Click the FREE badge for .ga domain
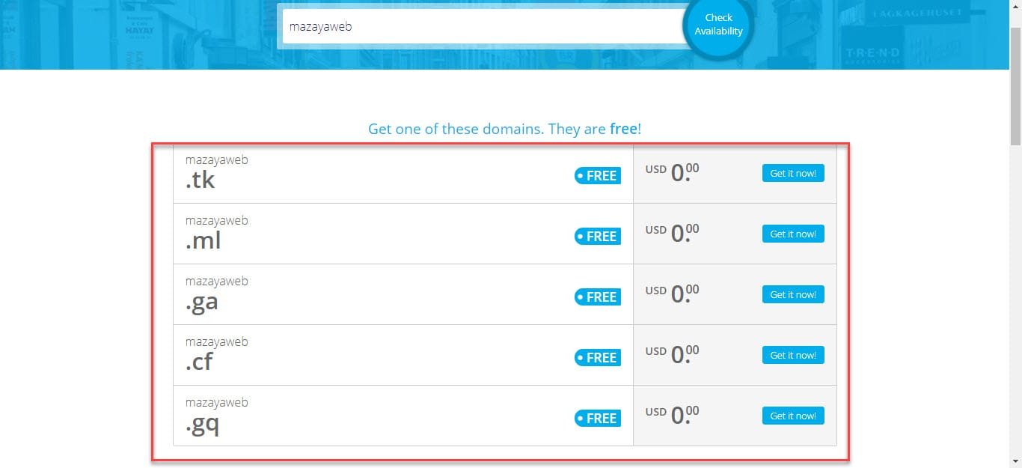This screenshot has height=468, width=1022. (x=597, y=297)
